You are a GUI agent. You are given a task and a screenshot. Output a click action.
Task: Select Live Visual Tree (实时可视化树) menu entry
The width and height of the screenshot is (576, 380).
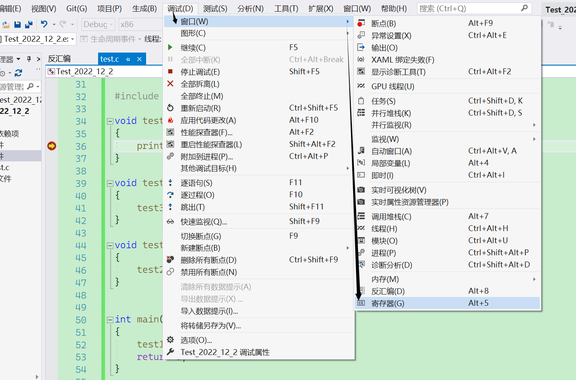pos(447,190)
